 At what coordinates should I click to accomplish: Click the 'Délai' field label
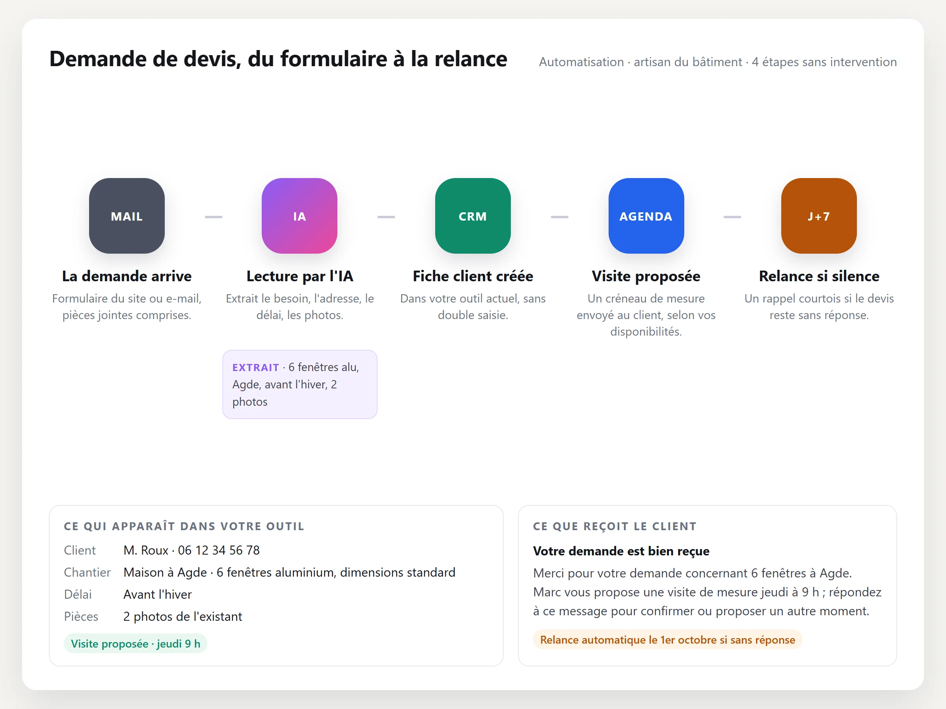[x=78, y=594]
